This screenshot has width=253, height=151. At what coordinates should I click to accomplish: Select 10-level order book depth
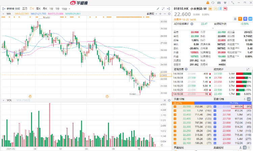pyautogui.click(x=249, y=99)
